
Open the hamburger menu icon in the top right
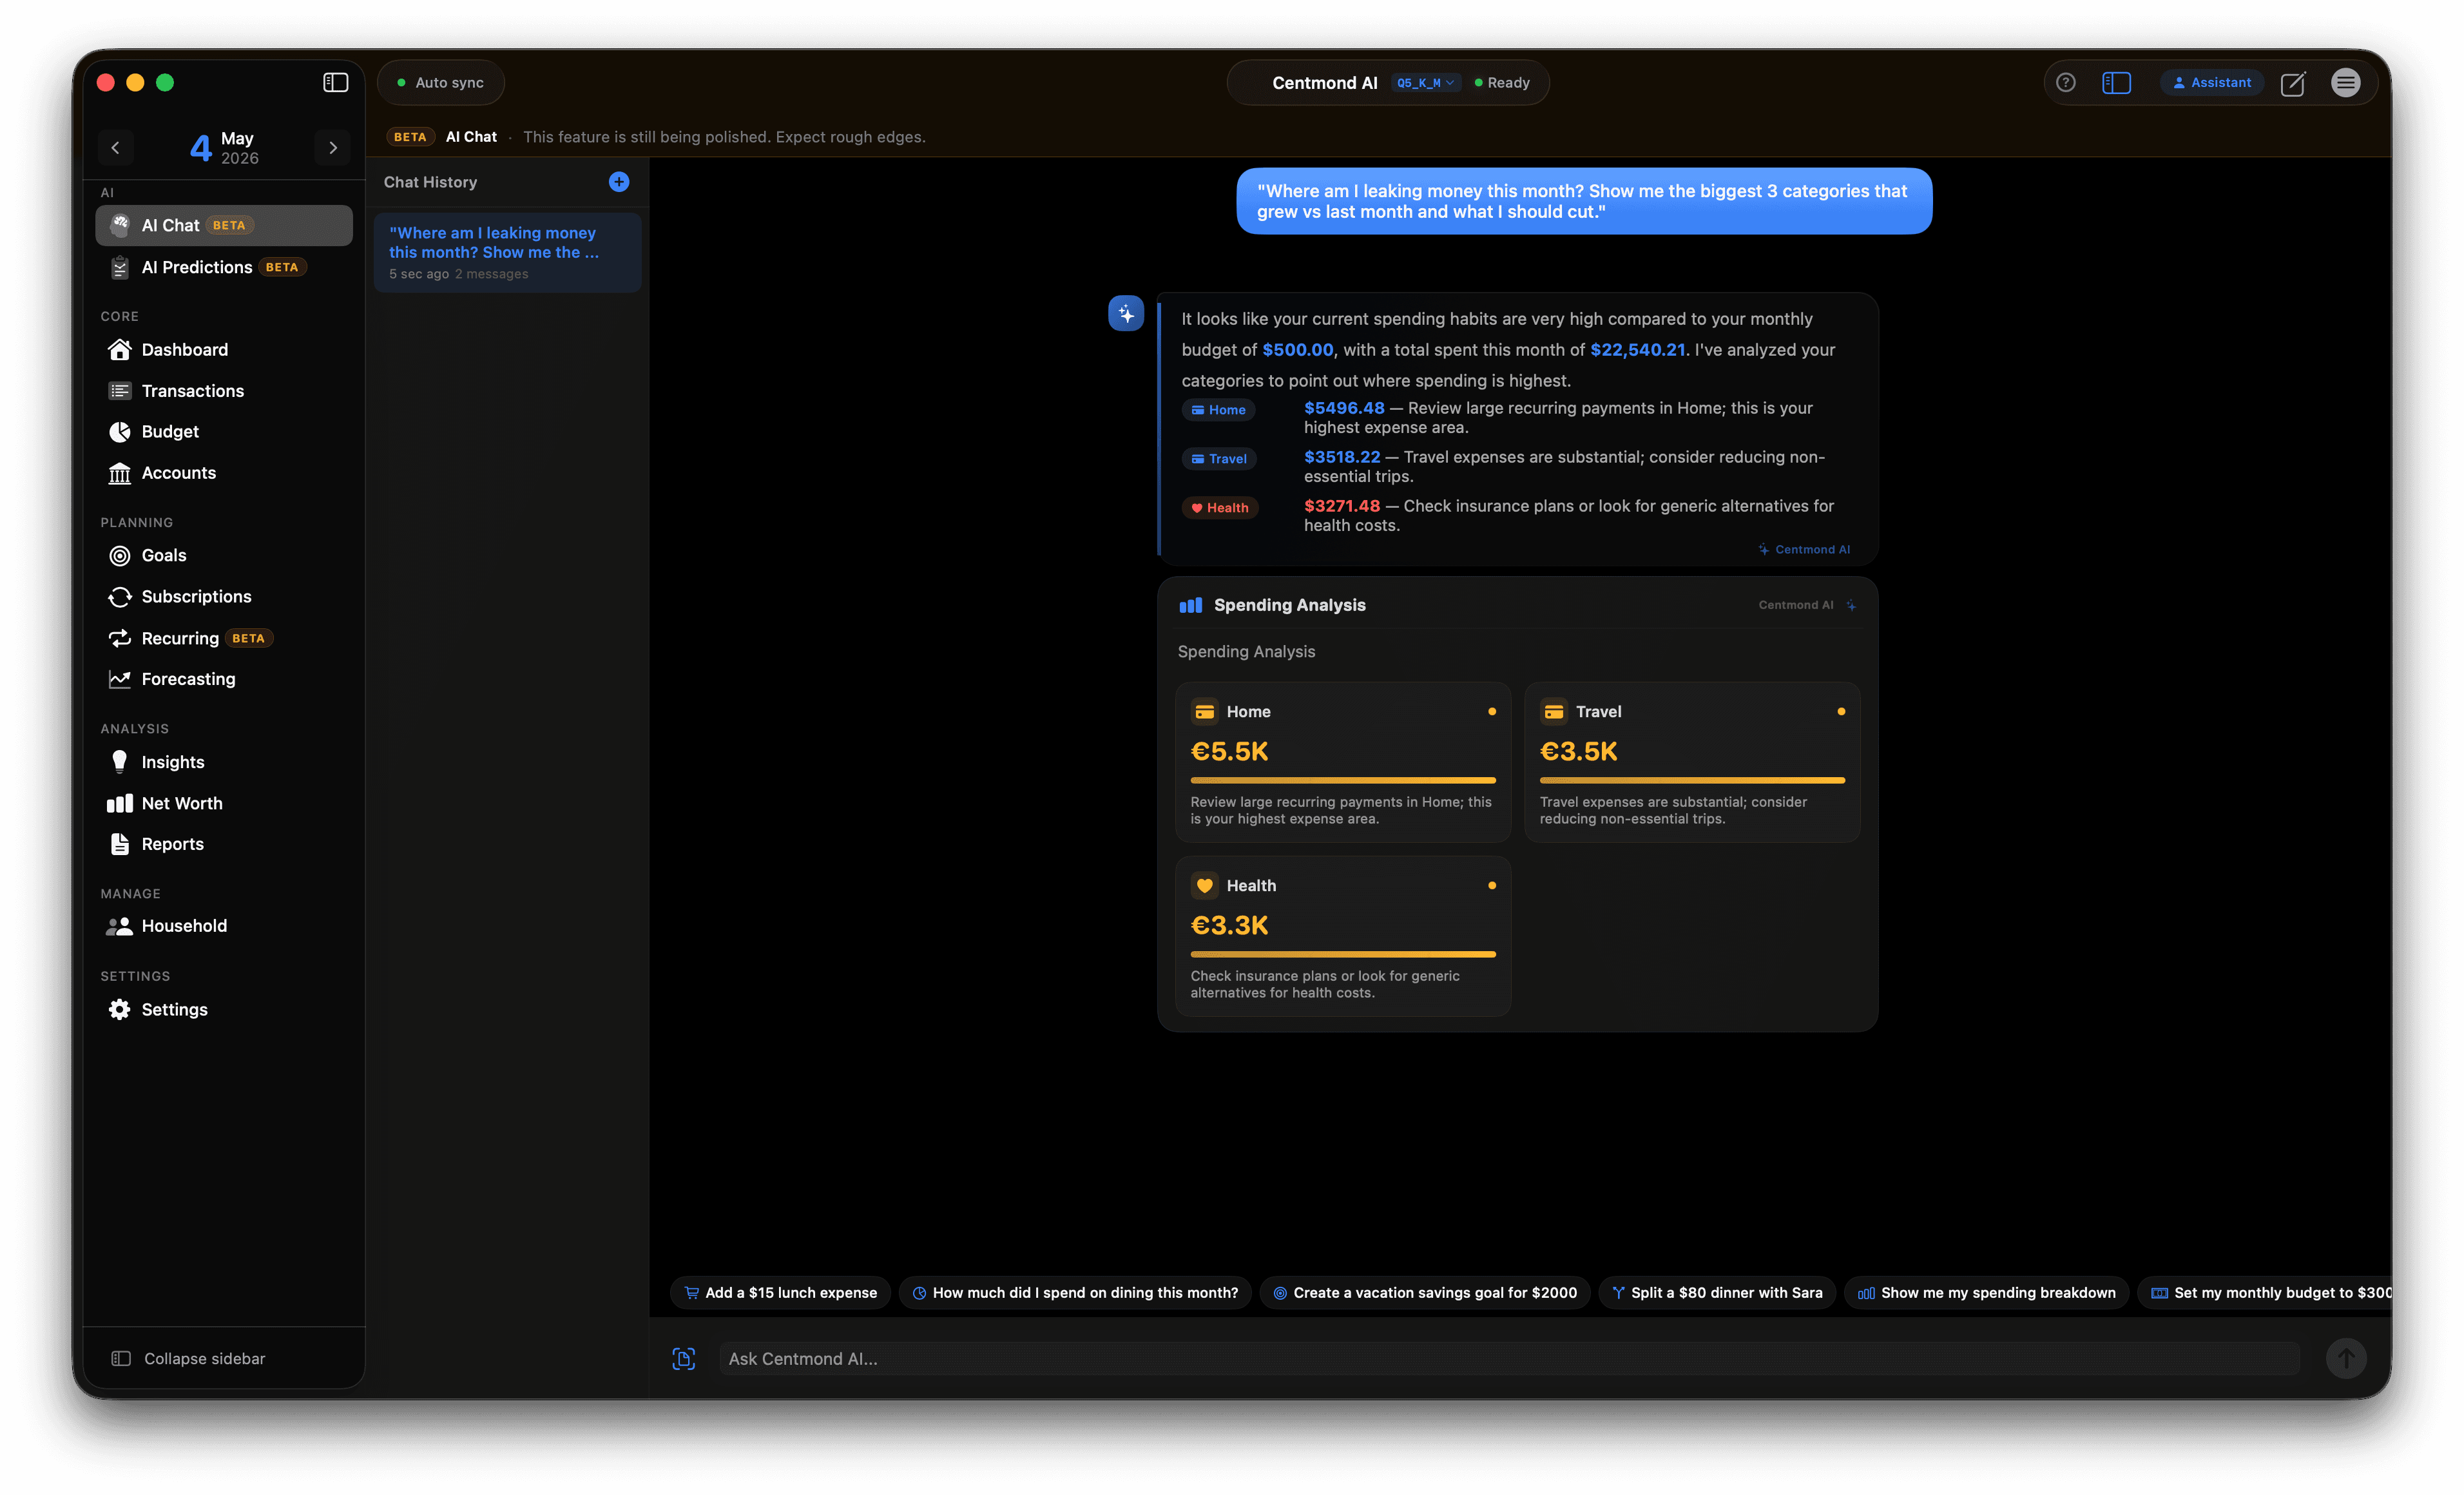tap(2345, 83)
